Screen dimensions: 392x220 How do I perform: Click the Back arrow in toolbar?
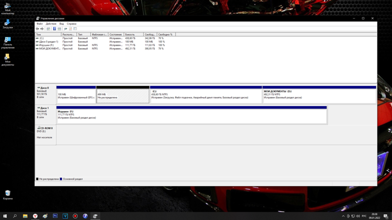tap(38, 29)
